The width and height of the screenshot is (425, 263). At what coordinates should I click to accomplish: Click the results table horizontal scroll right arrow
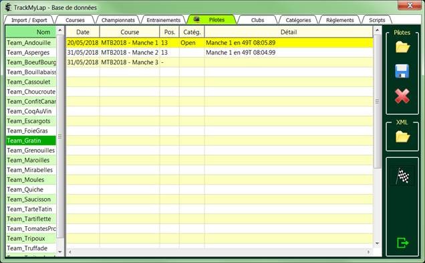pyautogui.click(x=369, y=252)
